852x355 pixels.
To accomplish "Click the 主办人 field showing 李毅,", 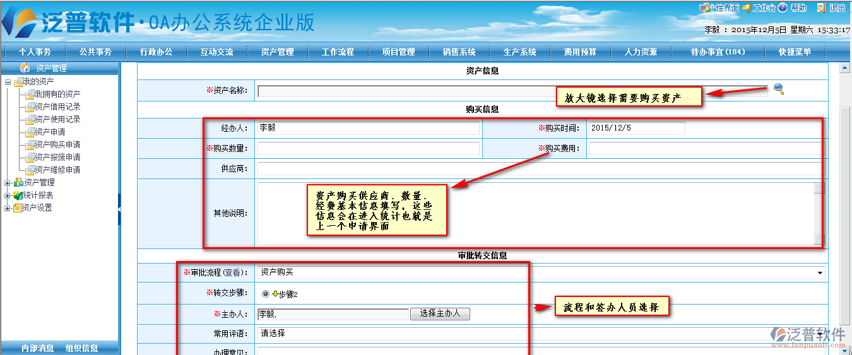I will pyautogui.click(x=333, y=313).
